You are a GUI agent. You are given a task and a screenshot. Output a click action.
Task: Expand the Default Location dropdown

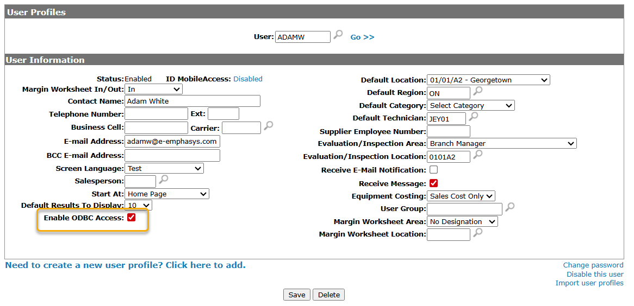pos(488,80)
